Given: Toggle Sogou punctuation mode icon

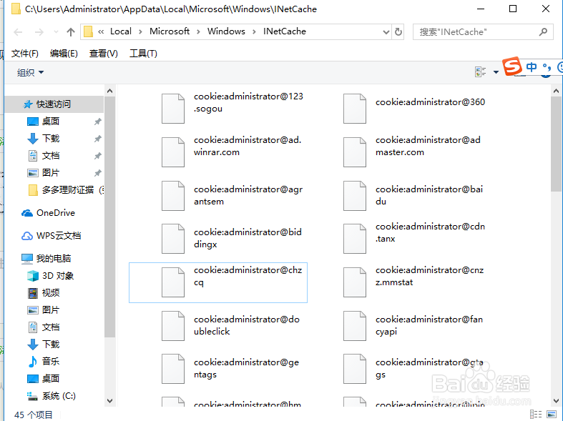Looking at the screenshot, I should (x=547, y=66).
